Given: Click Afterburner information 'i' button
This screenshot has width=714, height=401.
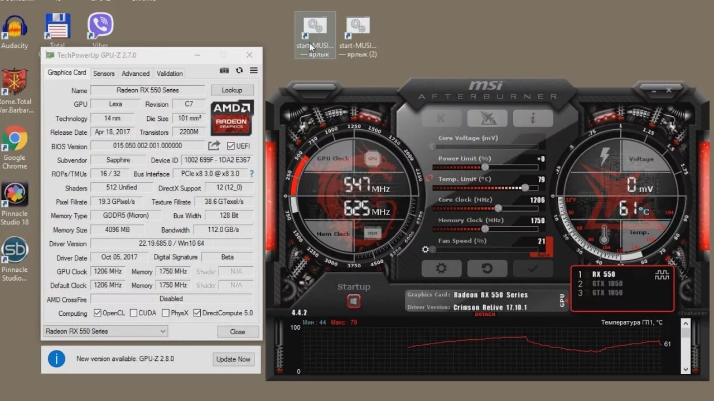Looking at the screenshot, I should point(533,118).
